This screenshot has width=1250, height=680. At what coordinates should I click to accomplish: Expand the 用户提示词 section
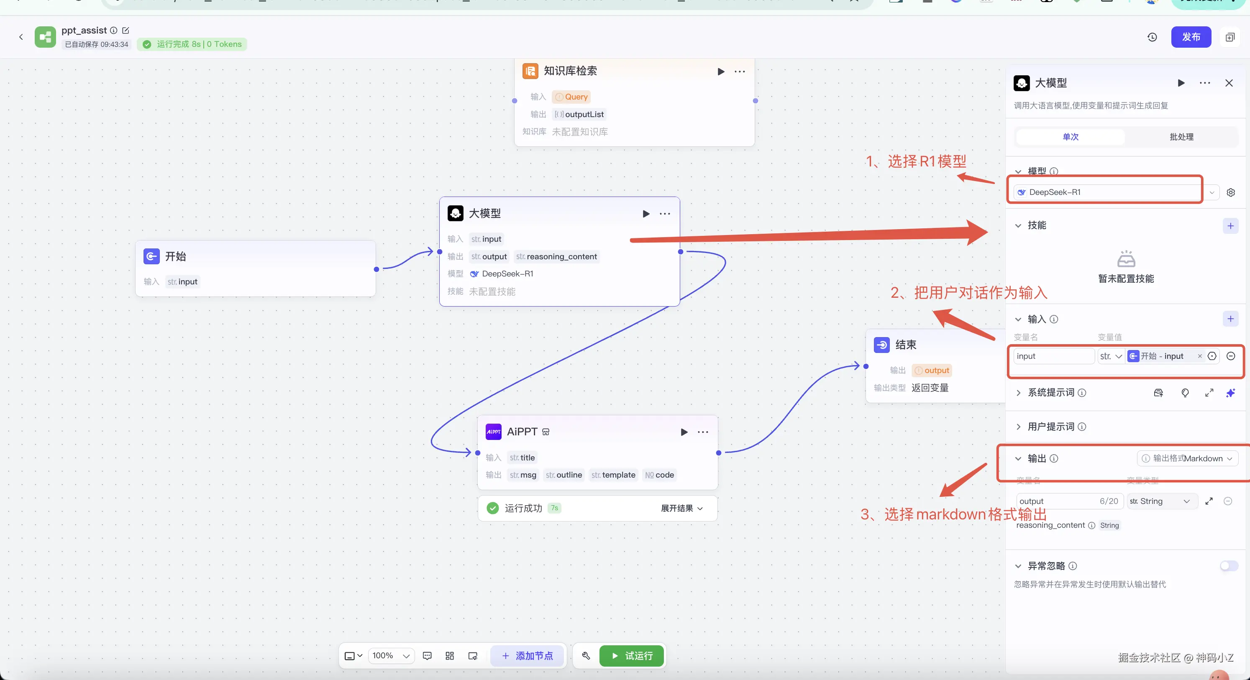click(x=1050, y=426)
